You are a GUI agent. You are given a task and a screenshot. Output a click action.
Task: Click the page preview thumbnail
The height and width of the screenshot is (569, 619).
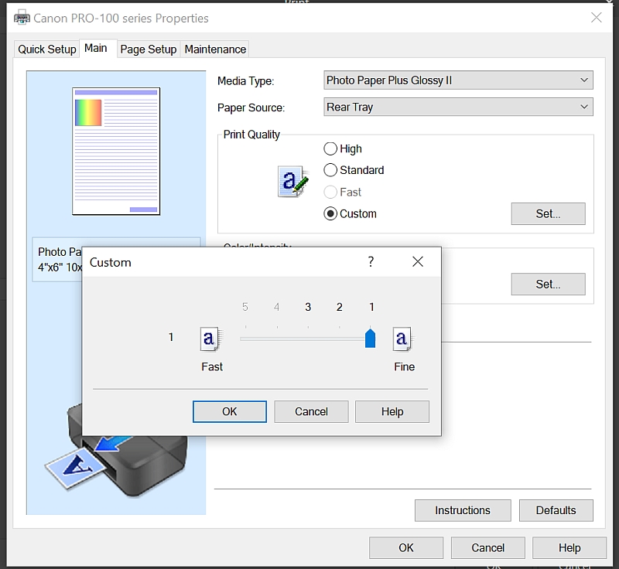116,151
